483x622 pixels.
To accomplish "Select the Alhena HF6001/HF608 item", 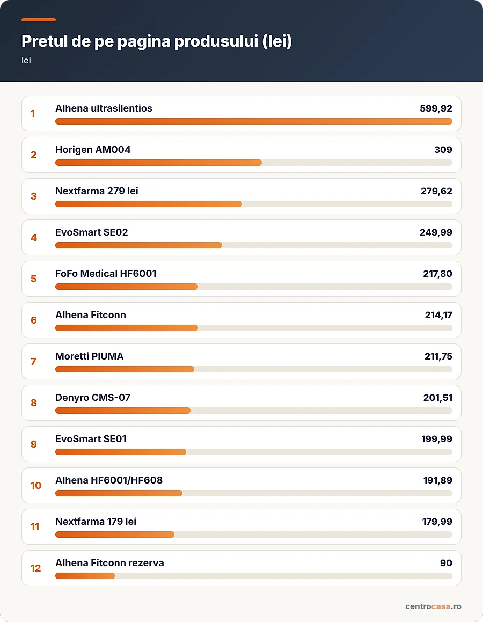I will click(241, 486).
